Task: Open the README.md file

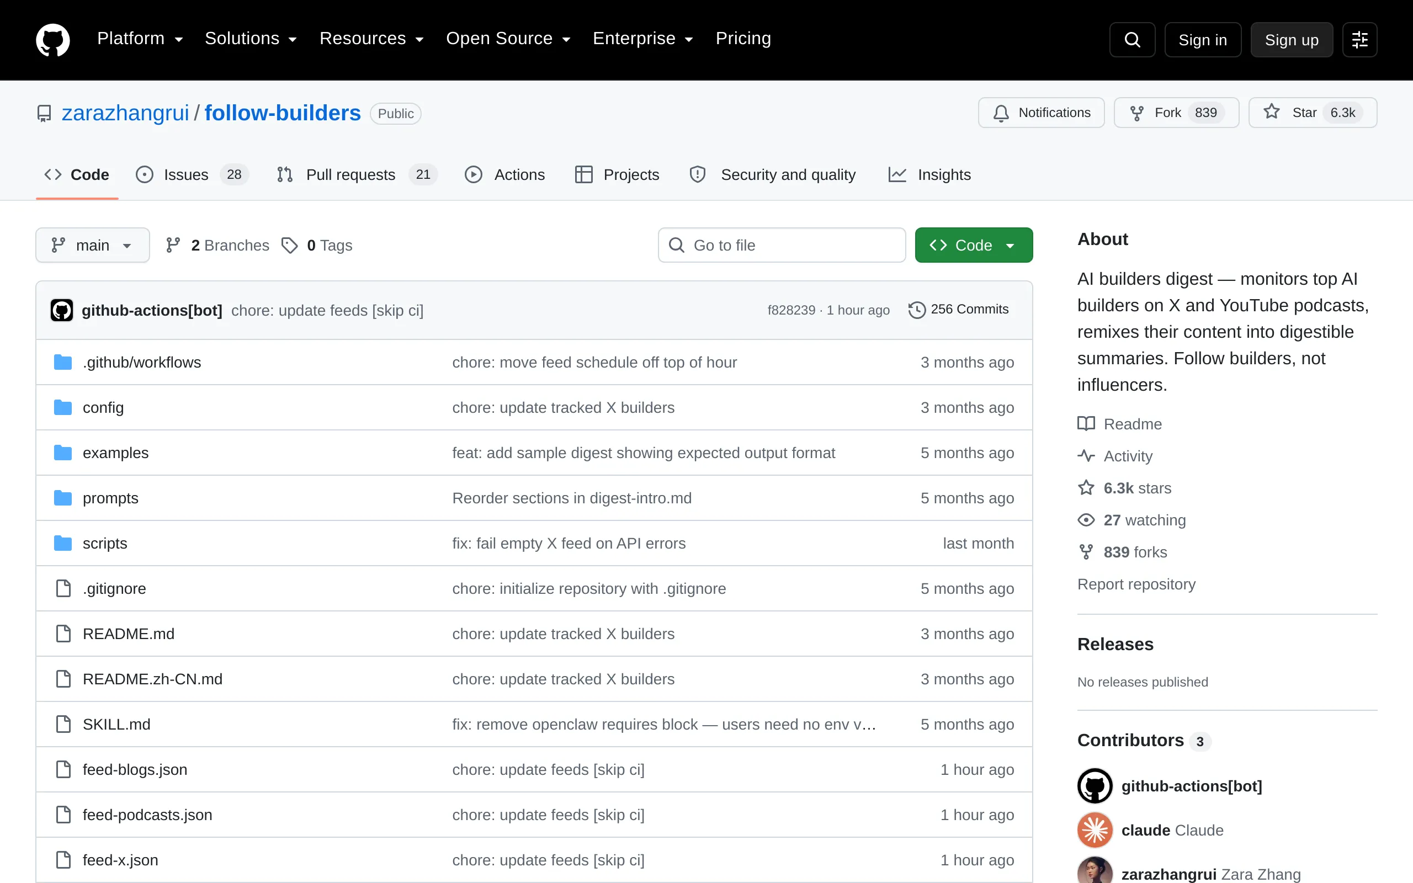Action: click(129, 634)
